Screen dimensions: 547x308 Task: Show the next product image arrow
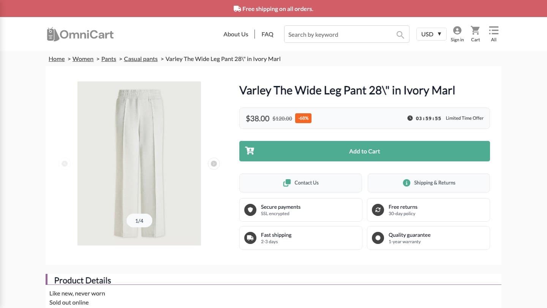click(x=214, y=164)
